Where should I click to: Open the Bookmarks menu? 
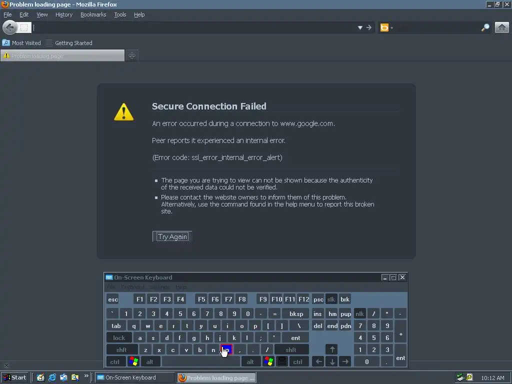click(x=93, y=14)
